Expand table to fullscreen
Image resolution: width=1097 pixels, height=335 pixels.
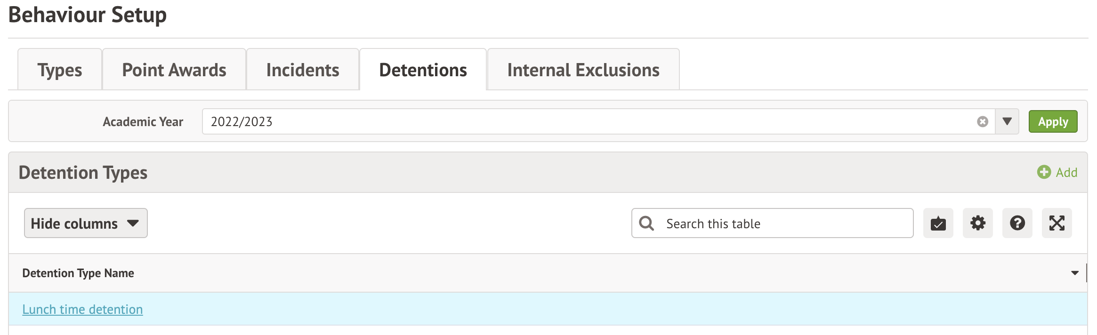1057,223
